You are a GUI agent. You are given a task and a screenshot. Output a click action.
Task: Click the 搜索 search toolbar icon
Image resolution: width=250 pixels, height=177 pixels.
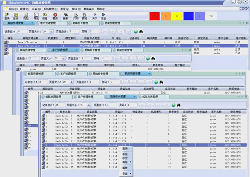(x=66, y=16)
